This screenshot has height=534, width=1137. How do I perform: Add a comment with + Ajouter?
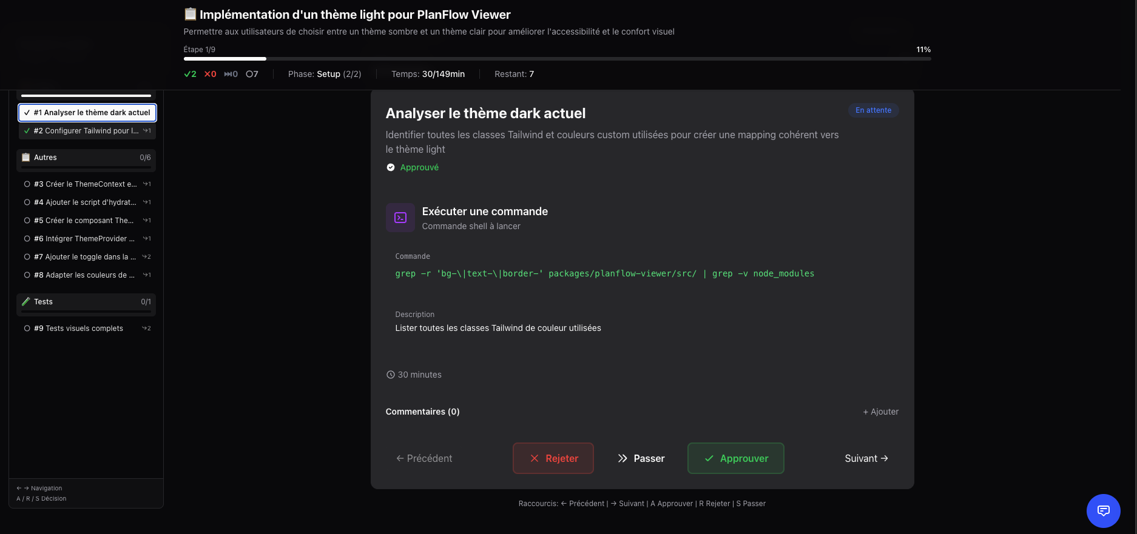click(881, 412)
